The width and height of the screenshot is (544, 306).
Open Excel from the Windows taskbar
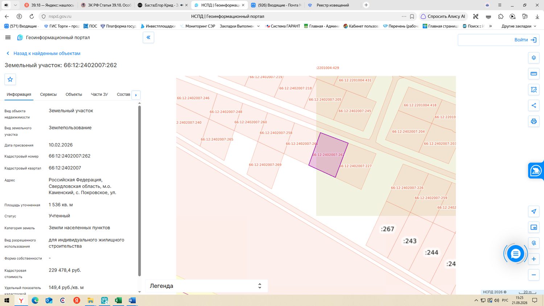pyautogui.click(x=118, y=300)
